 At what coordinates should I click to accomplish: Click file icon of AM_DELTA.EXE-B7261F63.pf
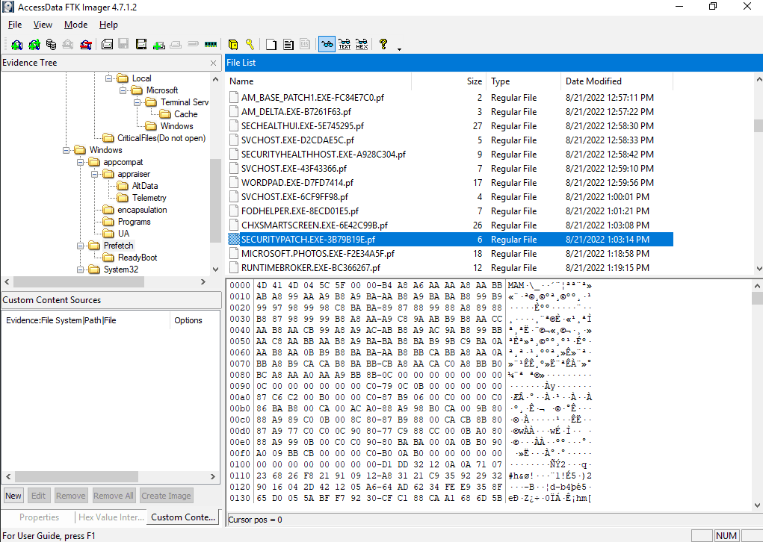point(234,112)
